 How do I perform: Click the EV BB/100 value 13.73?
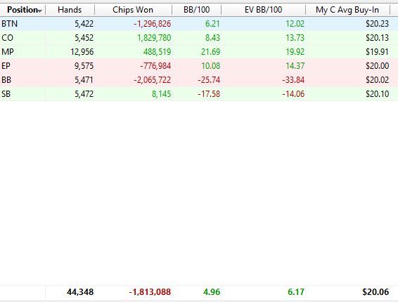tap(295, 38)
